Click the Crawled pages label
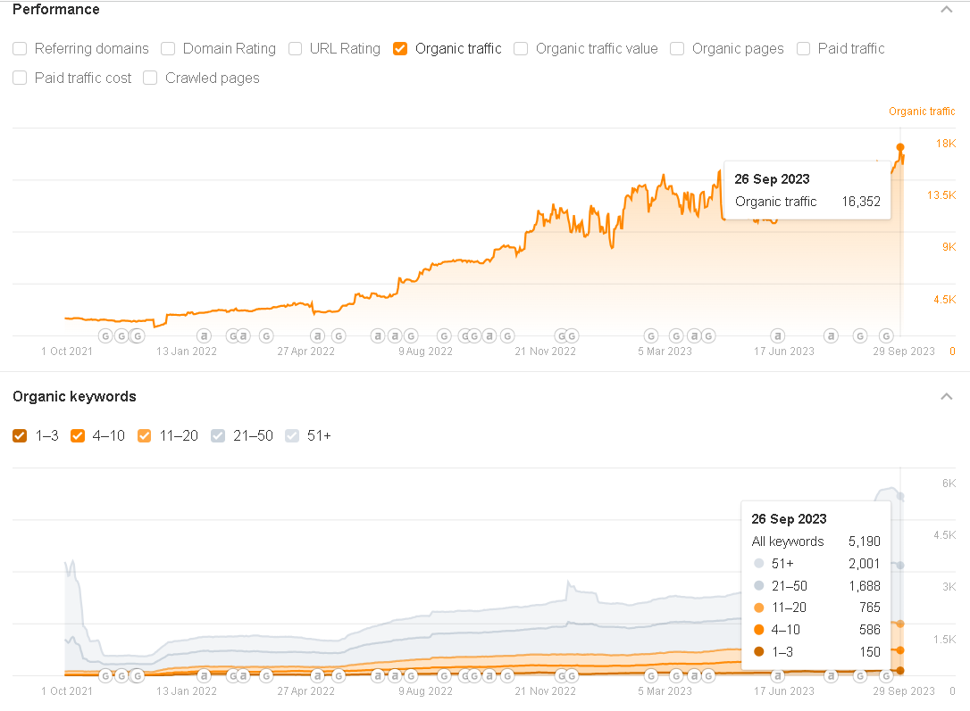Screen dimensions: 970x711 pos(212,79)
